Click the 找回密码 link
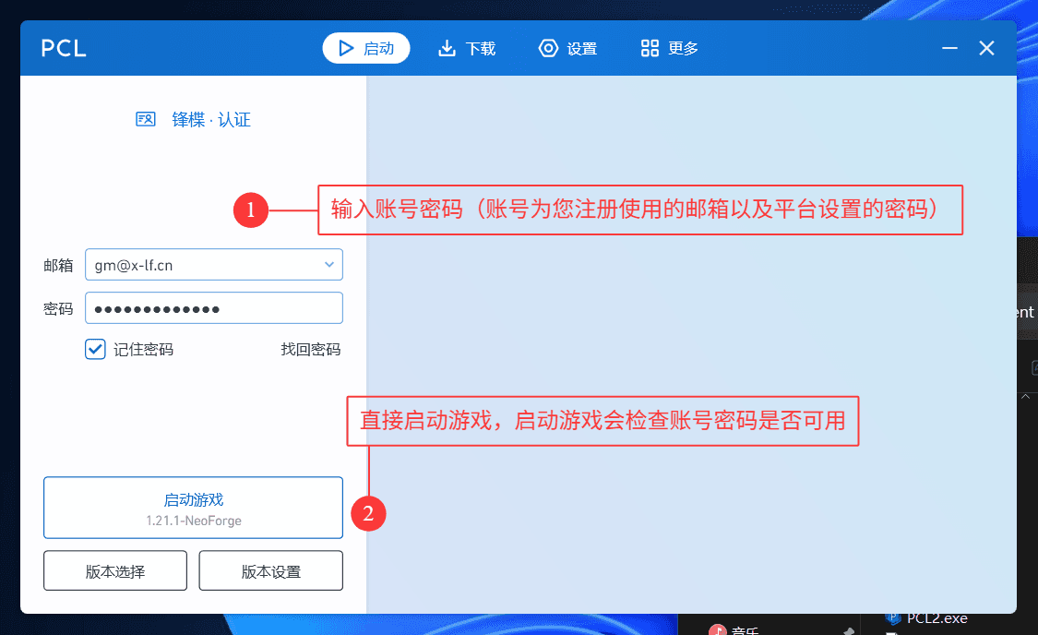This screenshot has width=1038, height=635. click(x=310, y=349)
